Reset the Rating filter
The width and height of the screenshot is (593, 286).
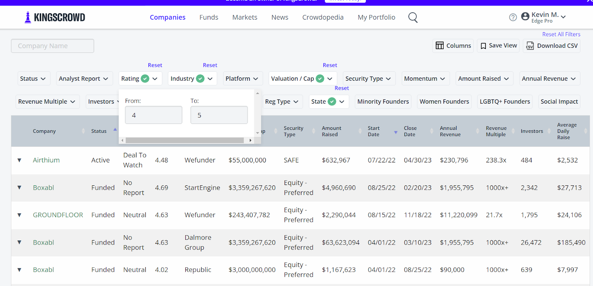click(x=155, y=65)
